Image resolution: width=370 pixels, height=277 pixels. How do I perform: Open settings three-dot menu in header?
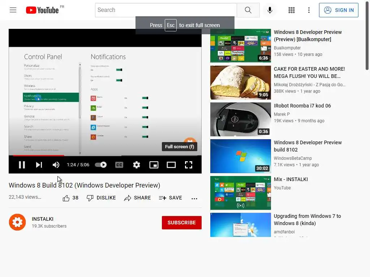[309, 10]
